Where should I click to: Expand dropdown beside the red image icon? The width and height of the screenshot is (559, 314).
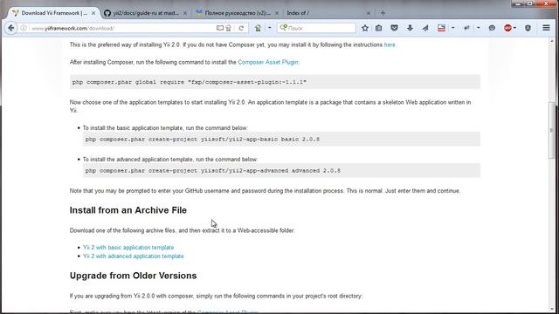click(452, 28)
